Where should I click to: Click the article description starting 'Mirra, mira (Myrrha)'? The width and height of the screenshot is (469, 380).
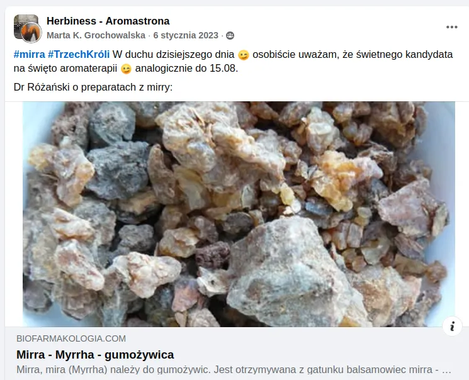234,370
